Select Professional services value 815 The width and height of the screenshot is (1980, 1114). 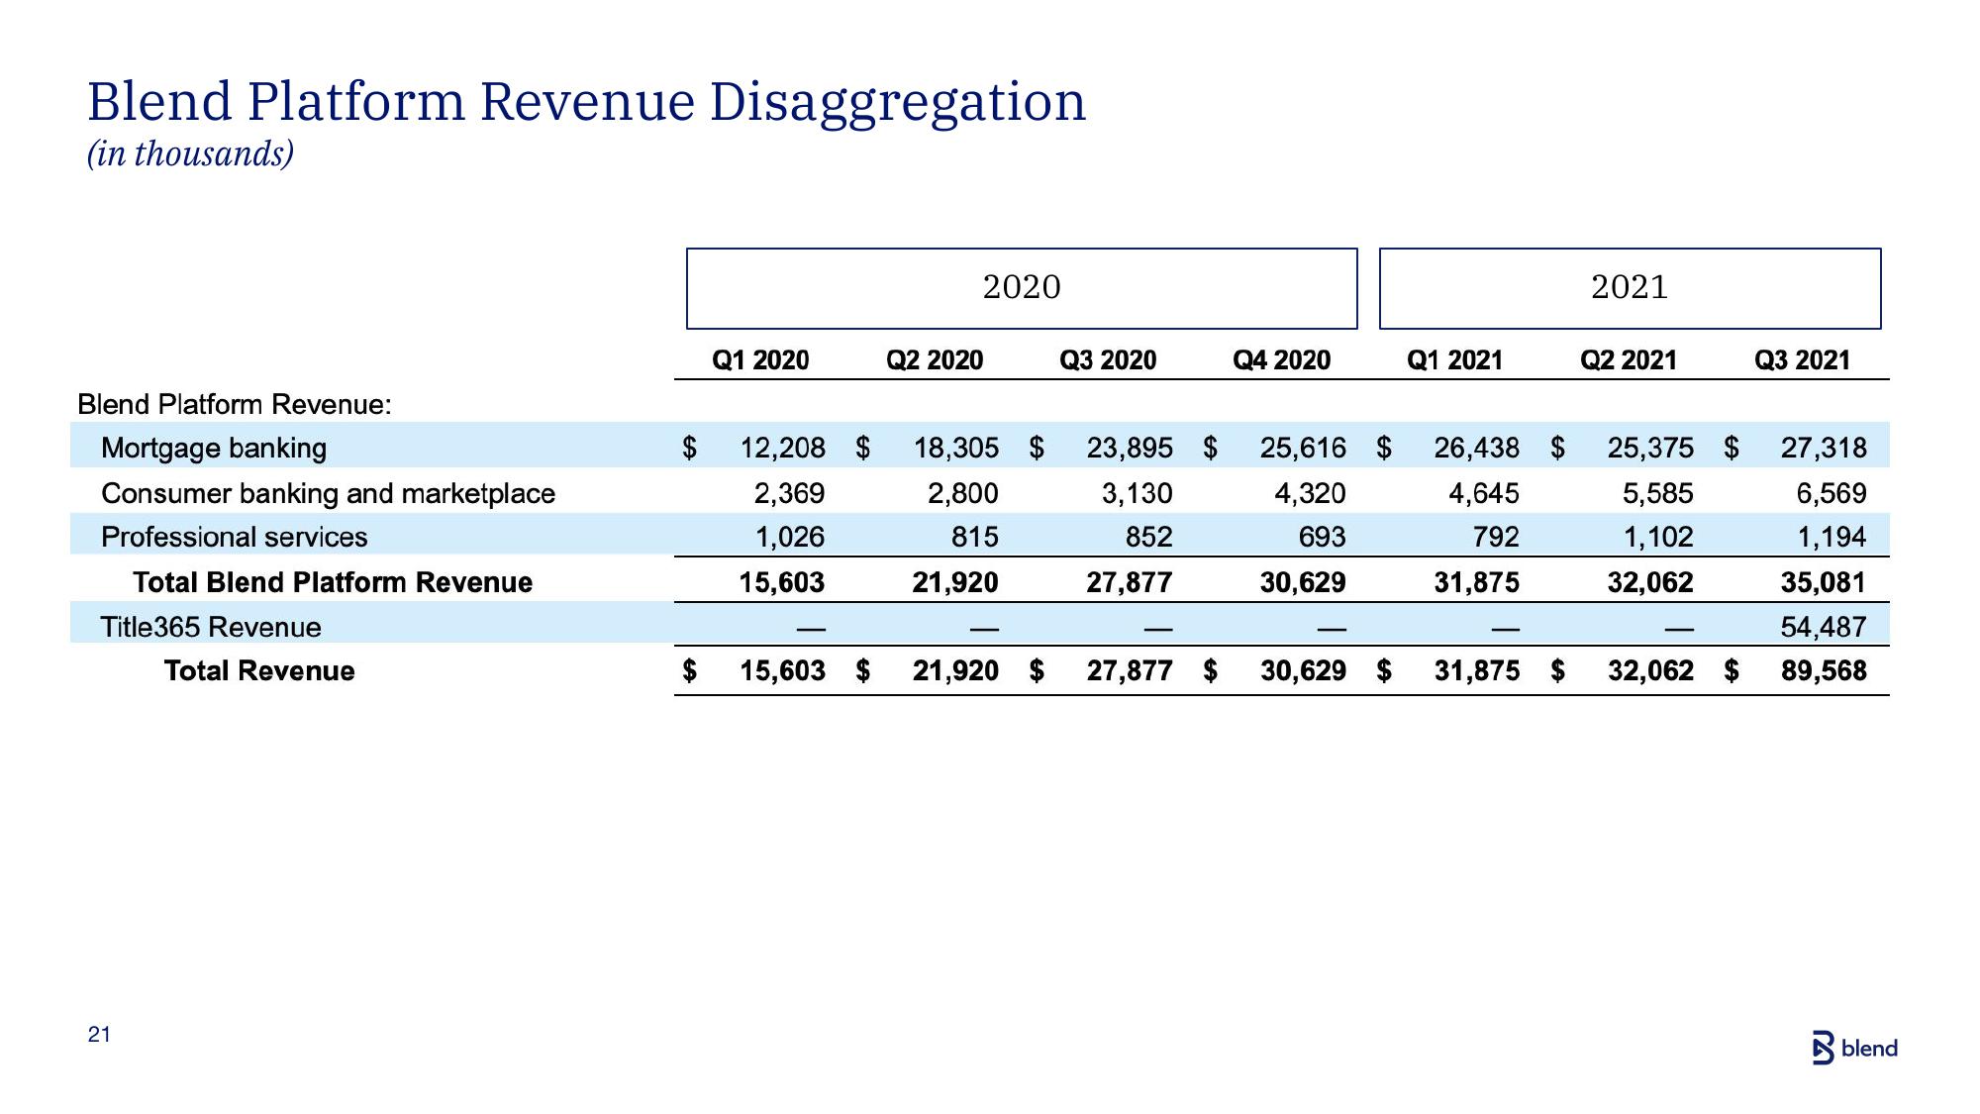pos(975,538)
